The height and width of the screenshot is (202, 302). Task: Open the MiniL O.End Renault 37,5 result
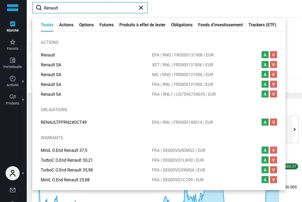[64, 150]
